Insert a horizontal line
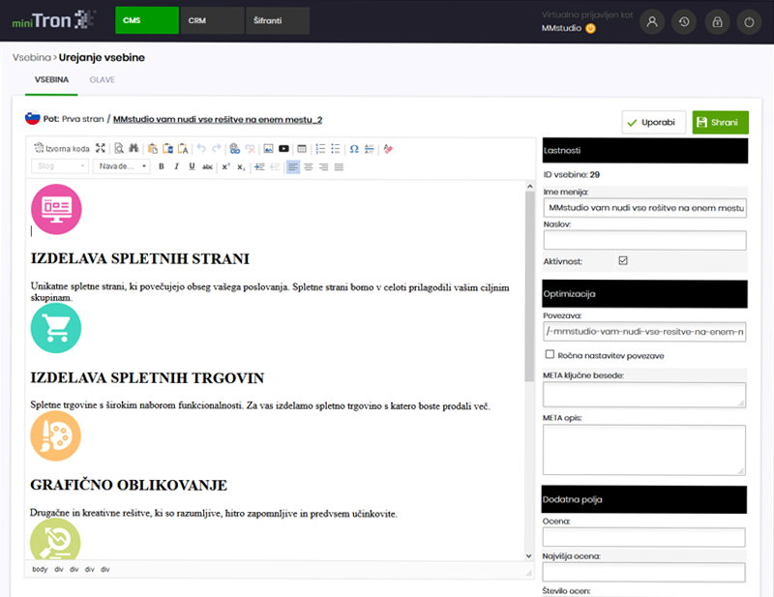Screen dimensions: 774x597 pos(370,148)
